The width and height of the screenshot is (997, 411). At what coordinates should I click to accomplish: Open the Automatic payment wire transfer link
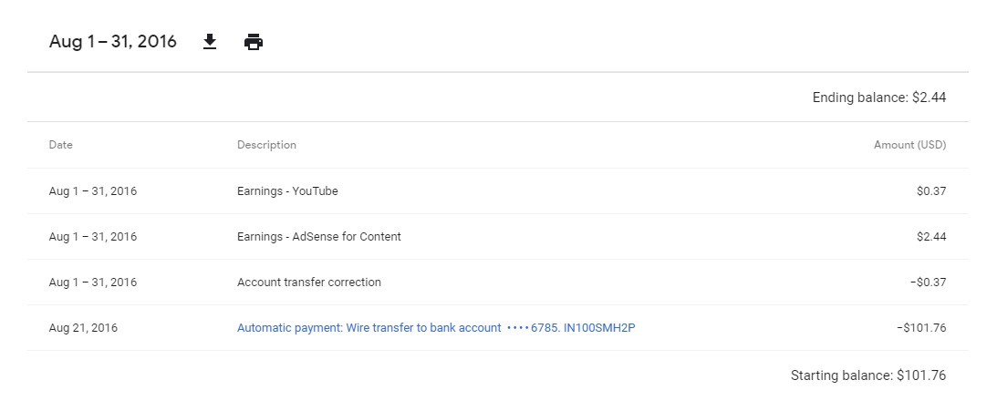[x=436, y=328]
